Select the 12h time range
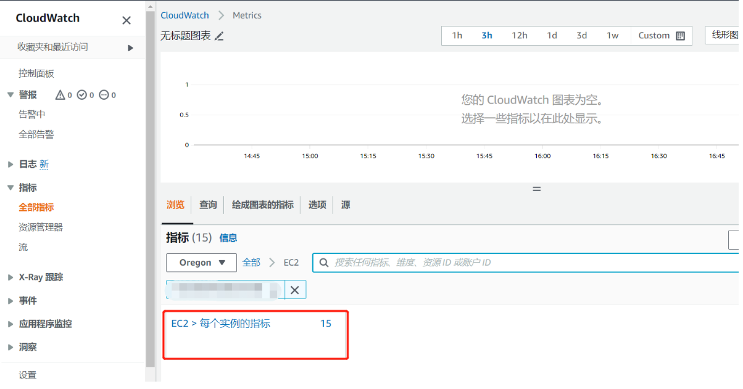The width and height of the screenshot is (743, 389). pos(520,36)
